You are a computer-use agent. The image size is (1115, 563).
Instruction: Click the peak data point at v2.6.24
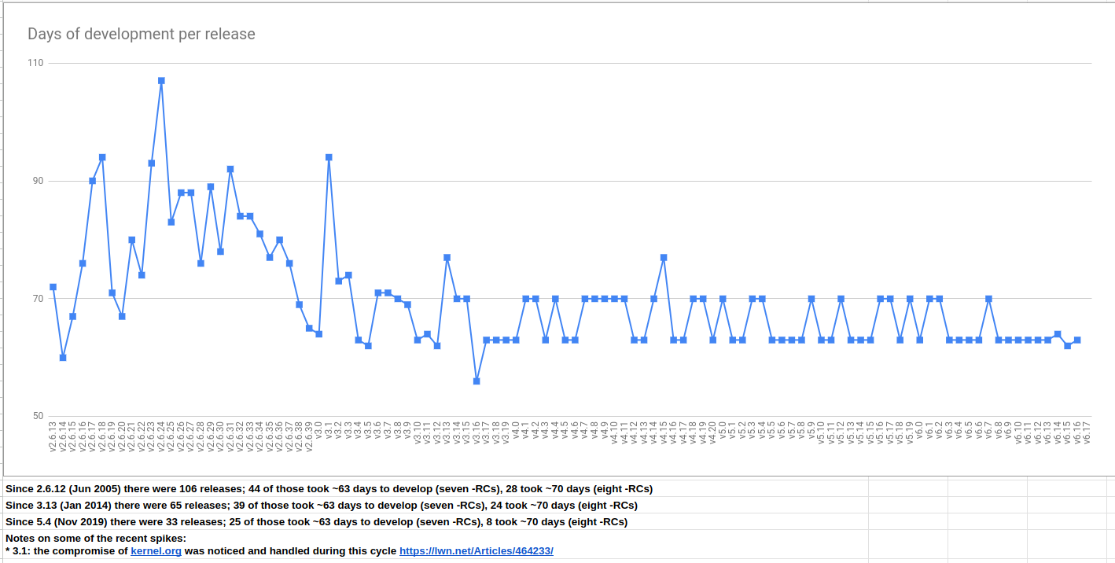pos(161,81)
